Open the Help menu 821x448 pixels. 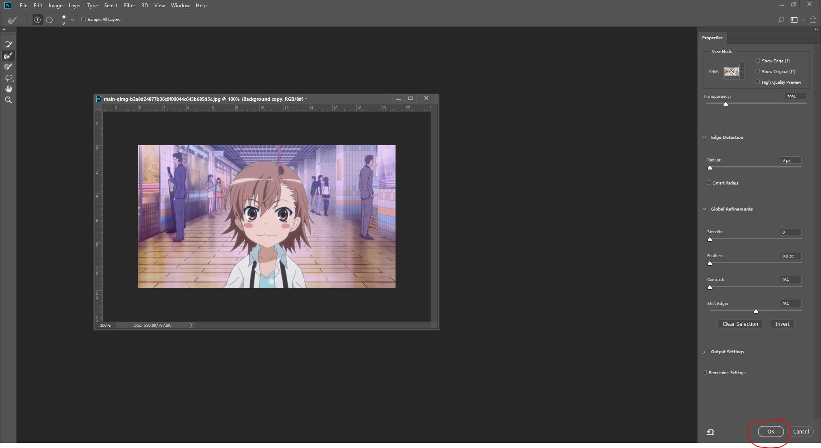tap(201, 6)
